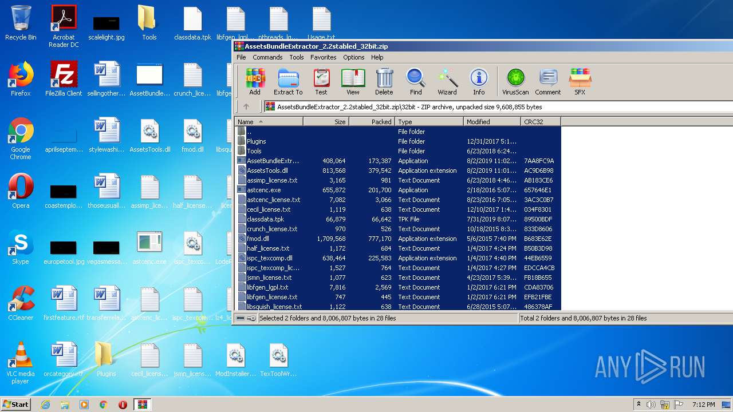Open Recycle Bin desktop icon
The image size is (733, 412).
pyautogui.click(x=21, y=23)
